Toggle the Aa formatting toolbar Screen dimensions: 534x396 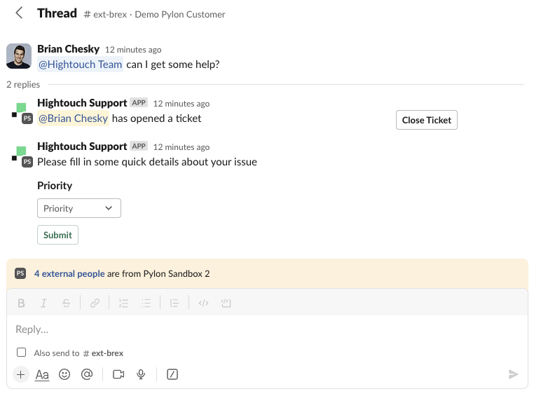click(42, 374)
